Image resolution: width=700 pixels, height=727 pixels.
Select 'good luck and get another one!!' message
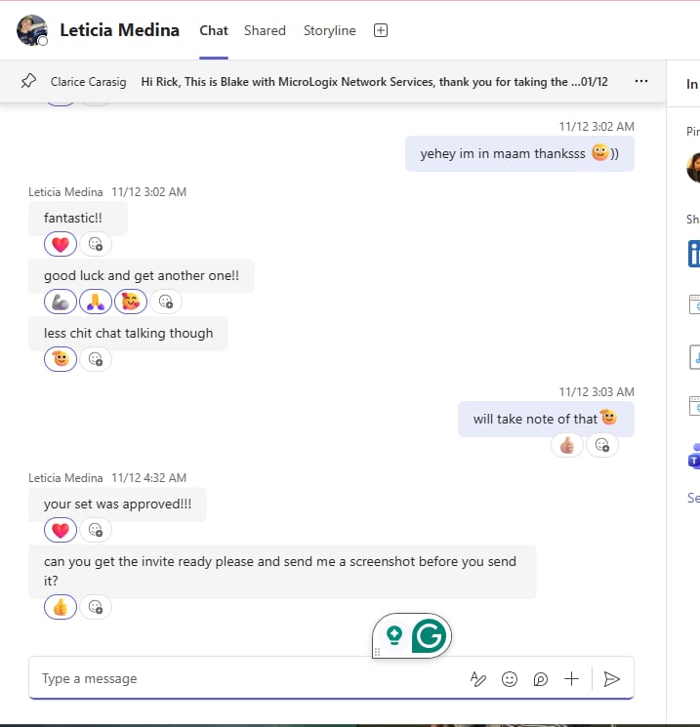[x=142, y=275]
